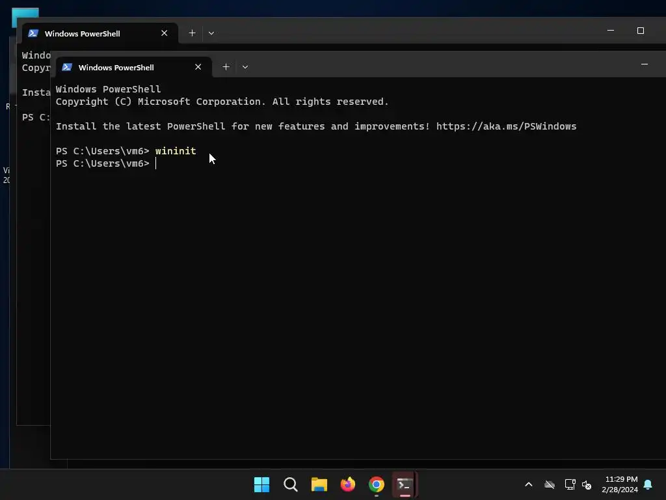The width and height of the screenshot is (666, 500).
Task: Click the Windows PowerShell header text in the terminal
Action: pos(109,89)
